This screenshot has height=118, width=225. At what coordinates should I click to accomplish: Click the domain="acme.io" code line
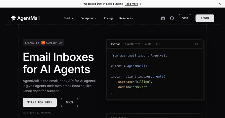click(x=132, y=87)
